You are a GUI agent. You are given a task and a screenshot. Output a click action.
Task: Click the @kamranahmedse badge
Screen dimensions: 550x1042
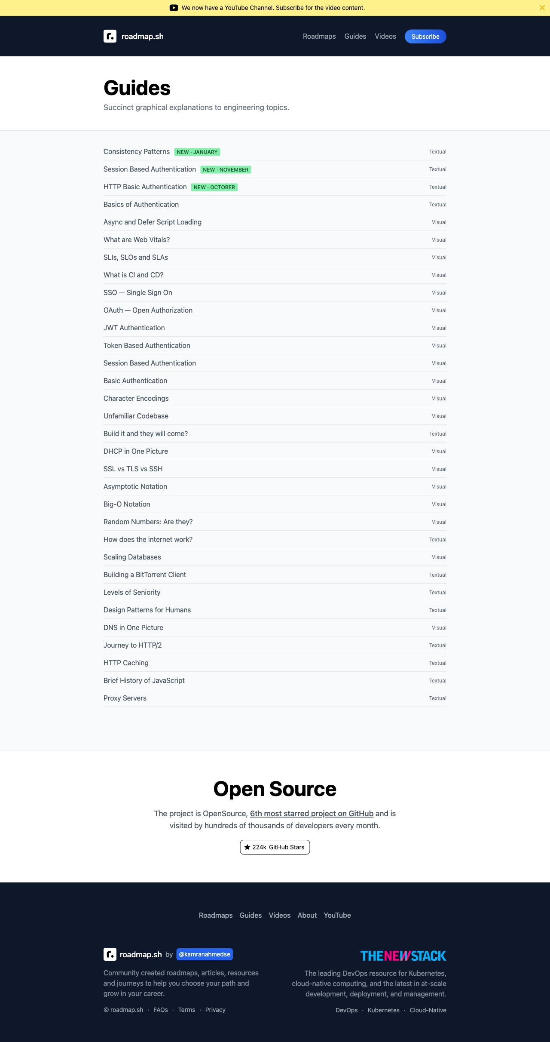coord(205,954)
